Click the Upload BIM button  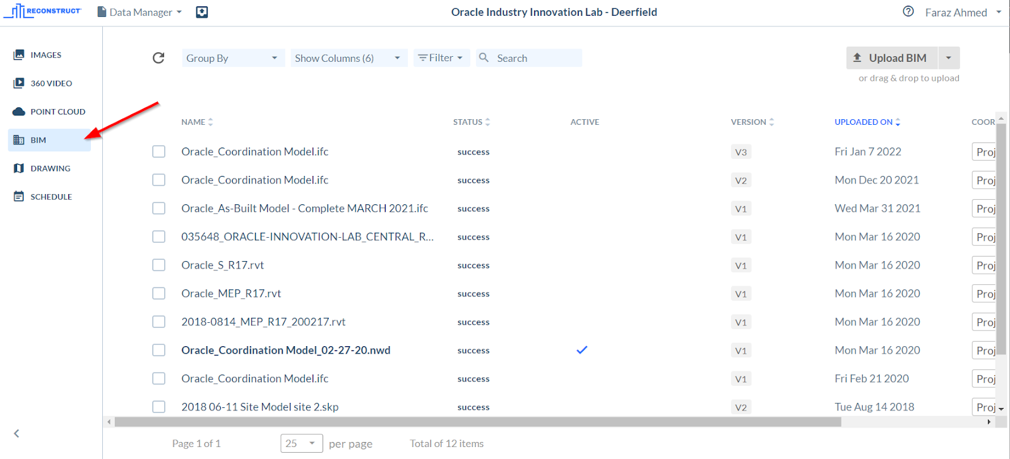tap(892, 58)
